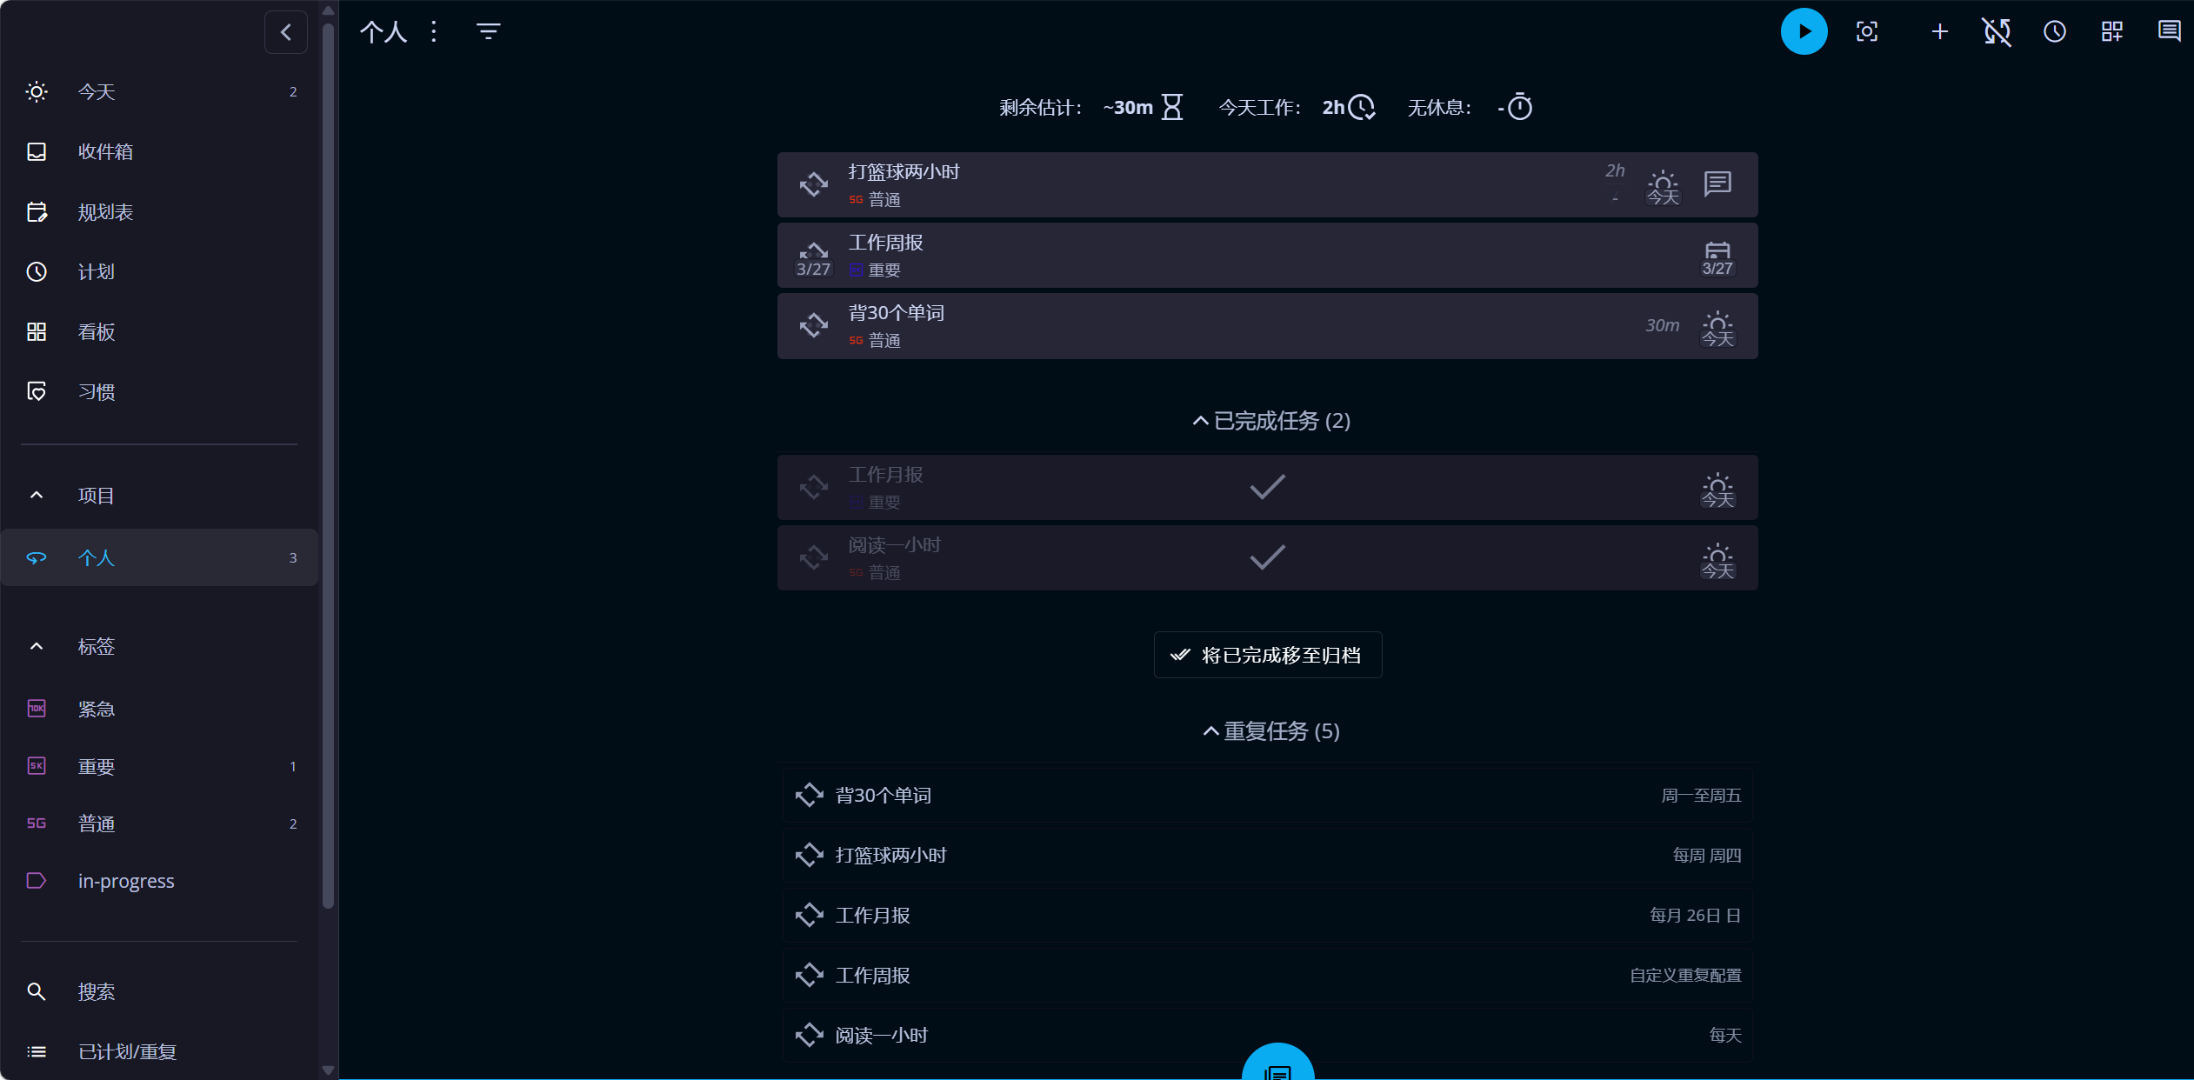Click the 3/27 schedule icon on 工作周报
The width and height of the screenshot is (2194, 1080).
(1717, 257)
